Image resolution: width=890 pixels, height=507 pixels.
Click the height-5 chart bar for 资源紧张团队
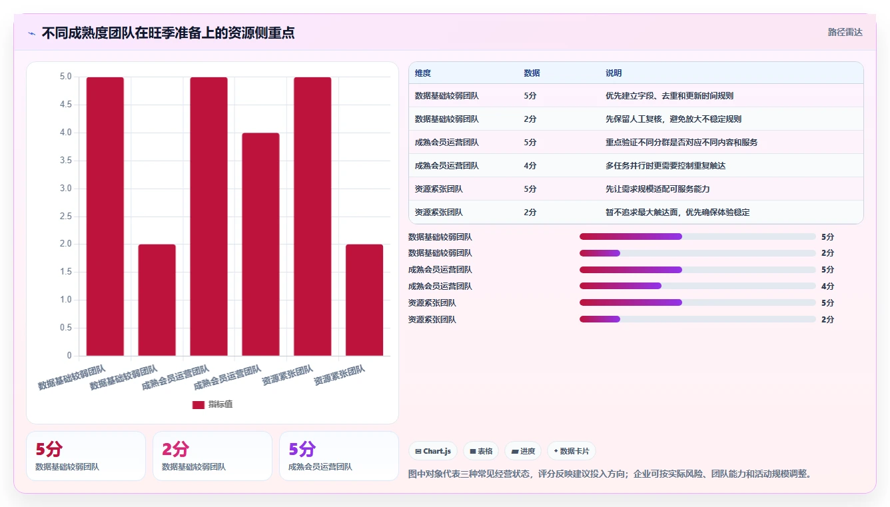click(x=312, y=217)
